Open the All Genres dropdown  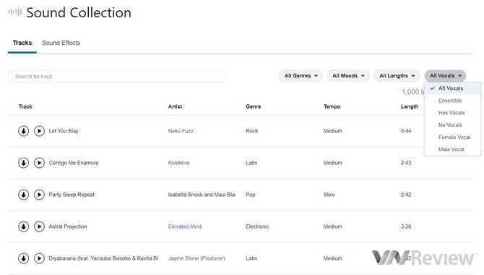[x=301, y=76]
